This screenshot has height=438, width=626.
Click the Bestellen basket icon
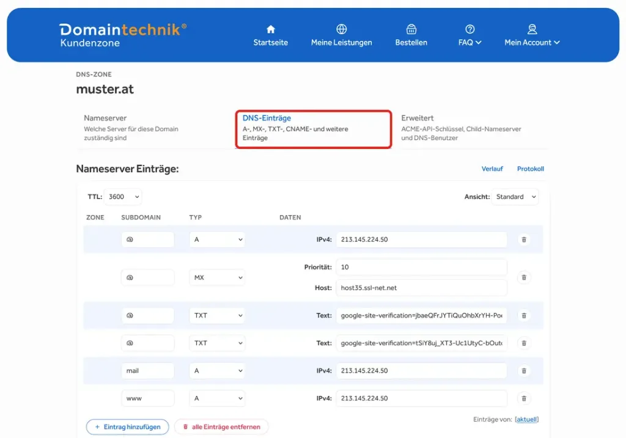tap(411, 29)
